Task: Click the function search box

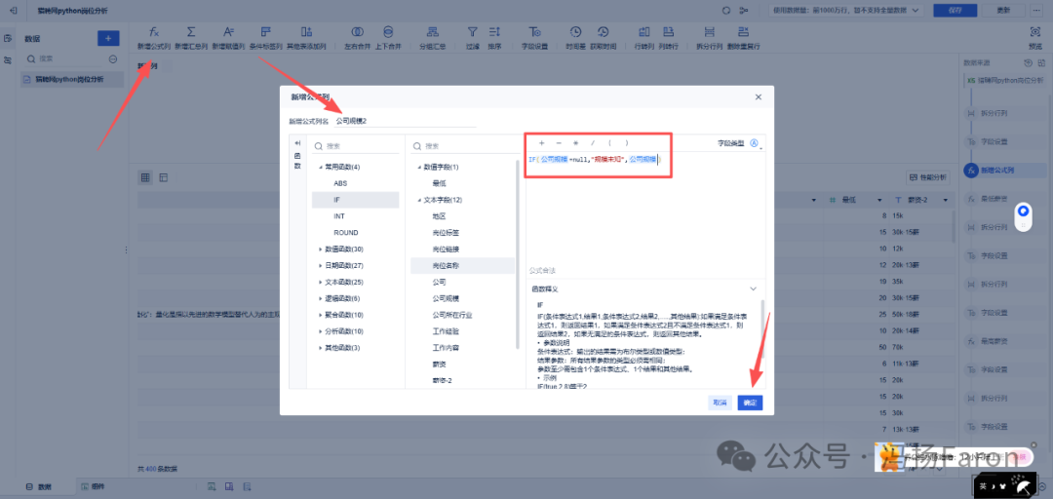Action: (355, 146)
